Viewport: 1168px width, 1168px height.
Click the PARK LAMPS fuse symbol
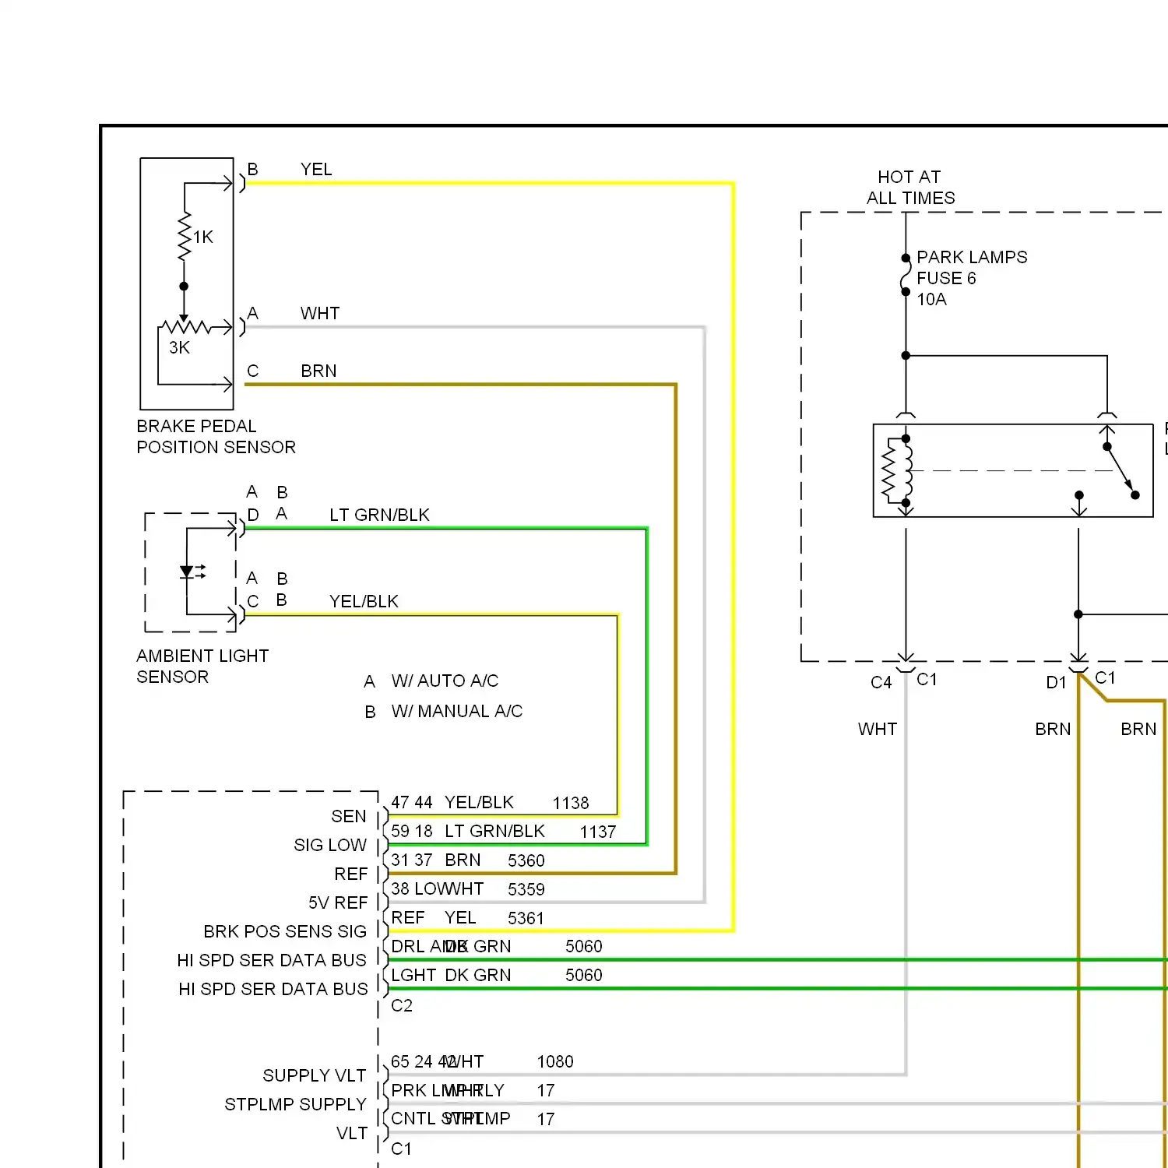coord(906,275)
